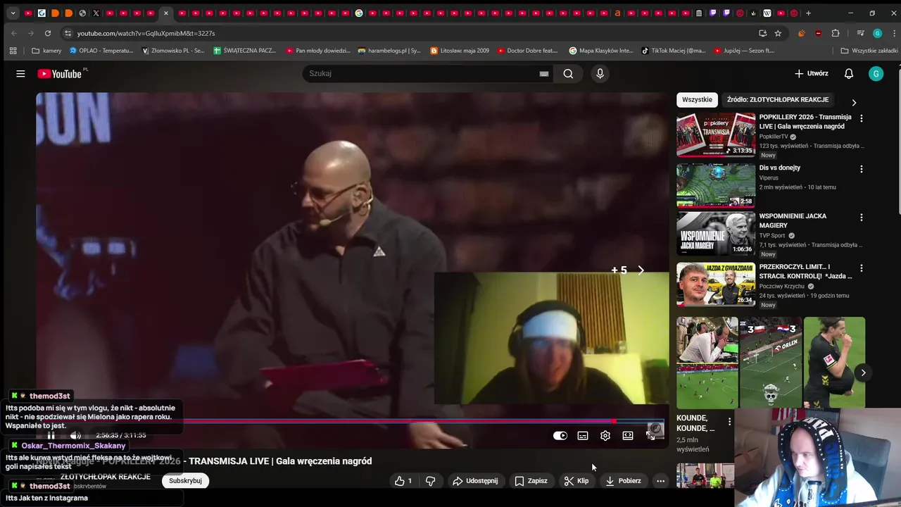This screenshot has width=901, height=507.
Task: Go to YouTube home via logo
Action: click(x=60, y=73)
